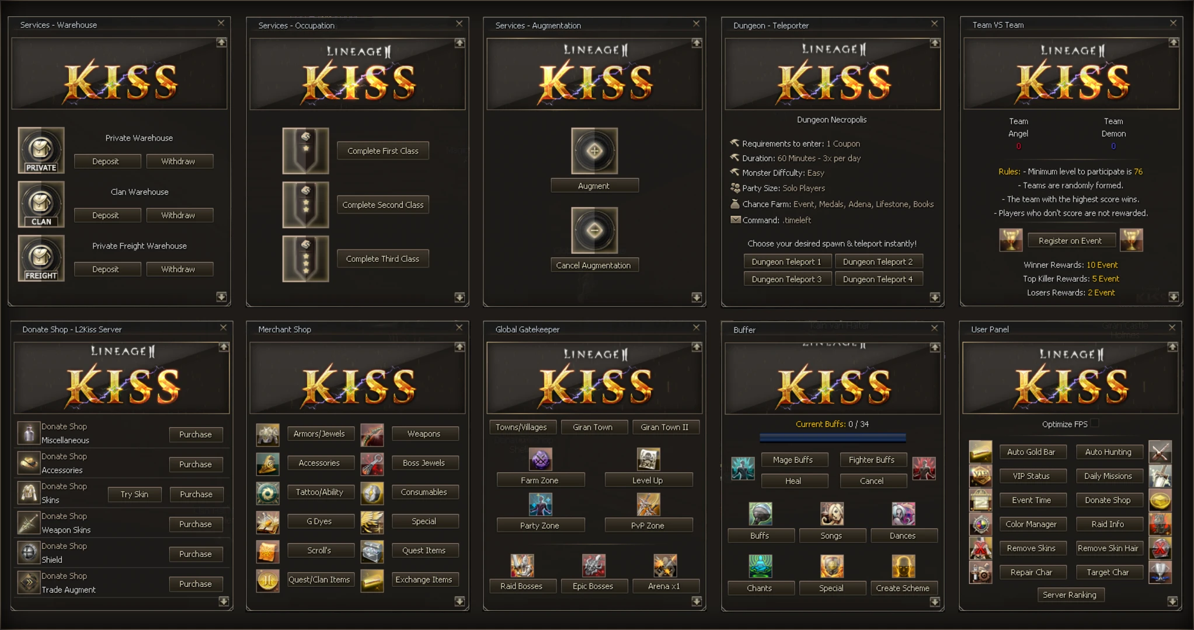The image size is (1194, 630).
Task: Click the Scroll's icon in Merchant Shop
Action: coord(268,551)
